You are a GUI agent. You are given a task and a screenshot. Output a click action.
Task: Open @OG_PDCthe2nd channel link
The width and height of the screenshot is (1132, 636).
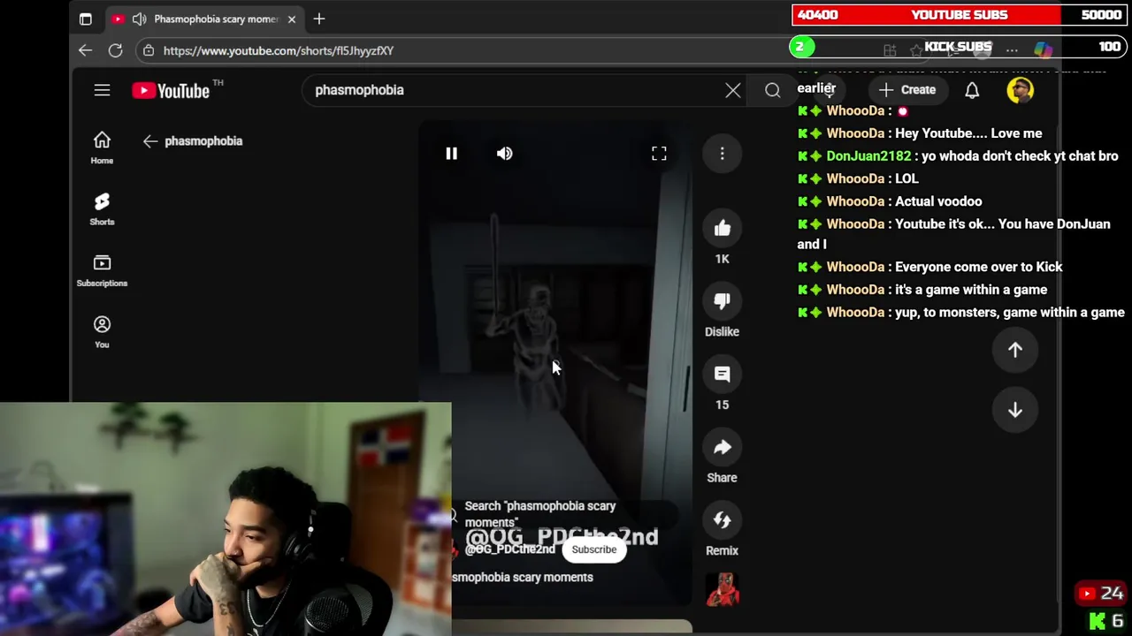click(x=510, y=549)
